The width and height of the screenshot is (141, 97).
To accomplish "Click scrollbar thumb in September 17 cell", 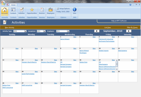I will (x=117, y=64).
